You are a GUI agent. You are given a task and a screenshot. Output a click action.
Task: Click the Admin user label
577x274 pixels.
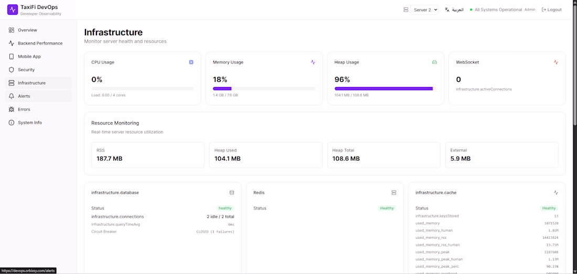(x=530, y=10)
